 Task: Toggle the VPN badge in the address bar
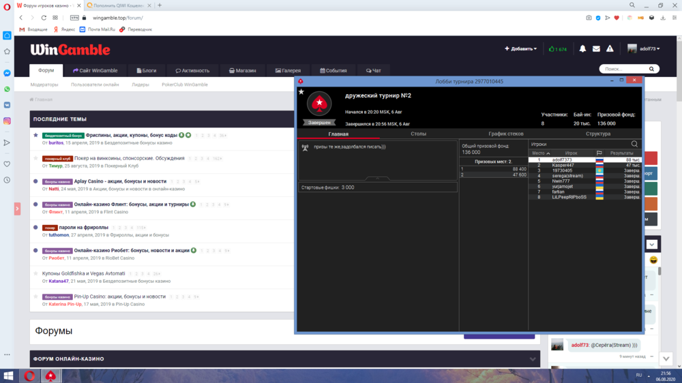pos(74,18)
